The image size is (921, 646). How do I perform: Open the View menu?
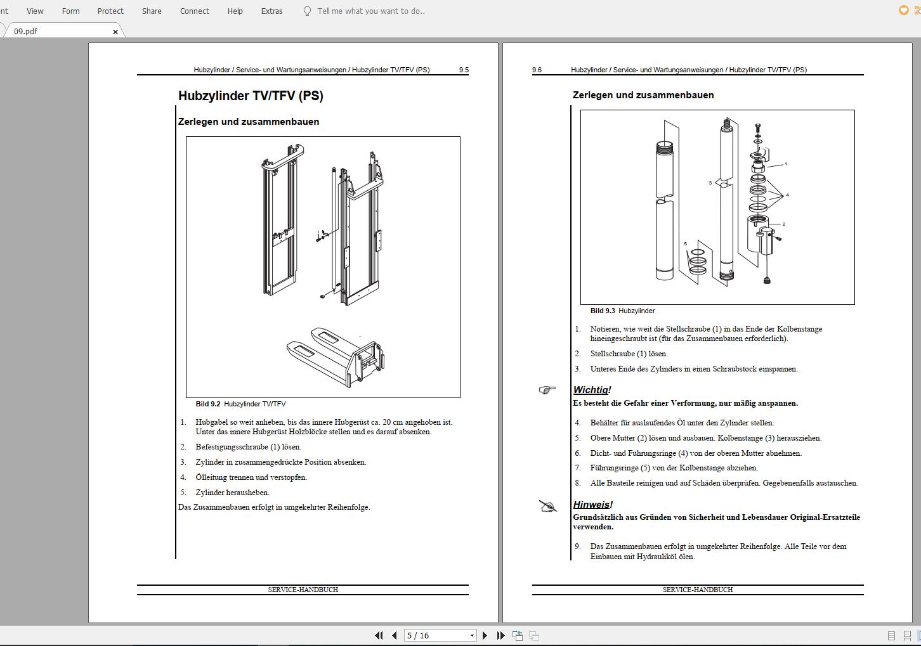tap(35, 11)
